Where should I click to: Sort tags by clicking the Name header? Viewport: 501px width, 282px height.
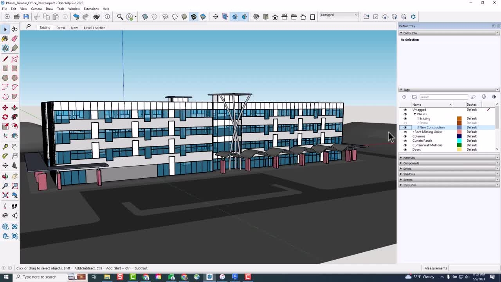click(417, 105)
